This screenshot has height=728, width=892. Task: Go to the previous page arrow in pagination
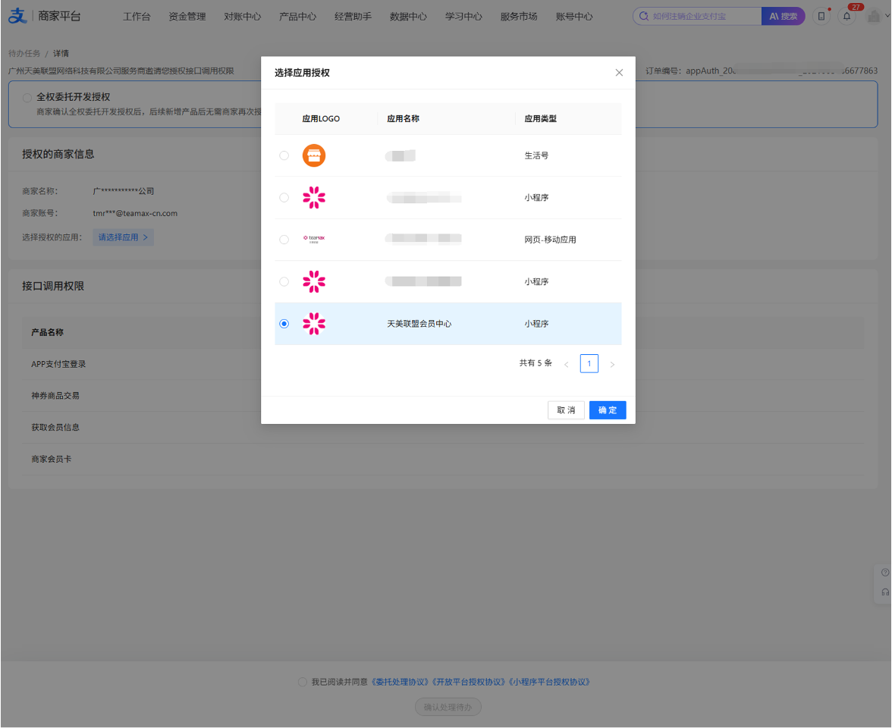(x=566, y=364)
